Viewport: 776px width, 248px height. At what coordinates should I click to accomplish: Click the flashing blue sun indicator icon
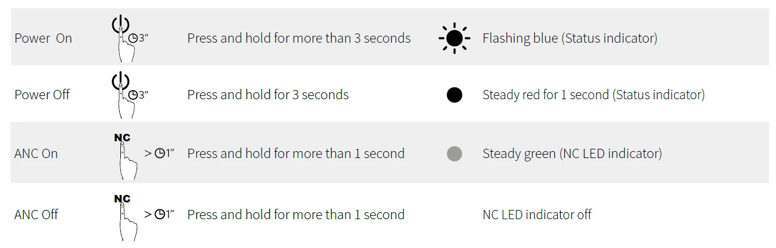pyautogui.click(x=454, y=38)
